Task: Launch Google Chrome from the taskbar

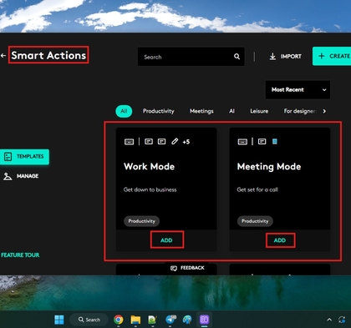Action: [x=119, y=320]
